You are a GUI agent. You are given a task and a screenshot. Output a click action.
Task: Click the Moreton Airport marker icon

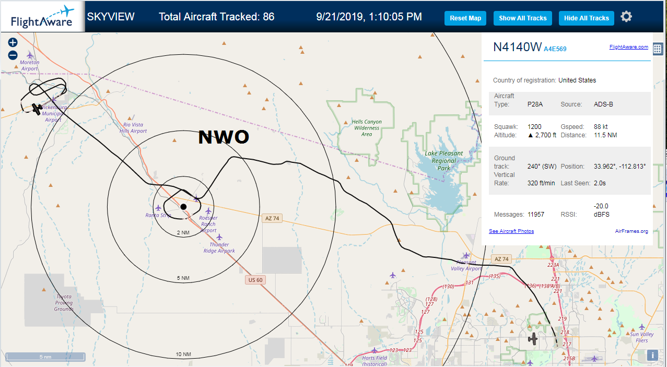click(30, 55)
